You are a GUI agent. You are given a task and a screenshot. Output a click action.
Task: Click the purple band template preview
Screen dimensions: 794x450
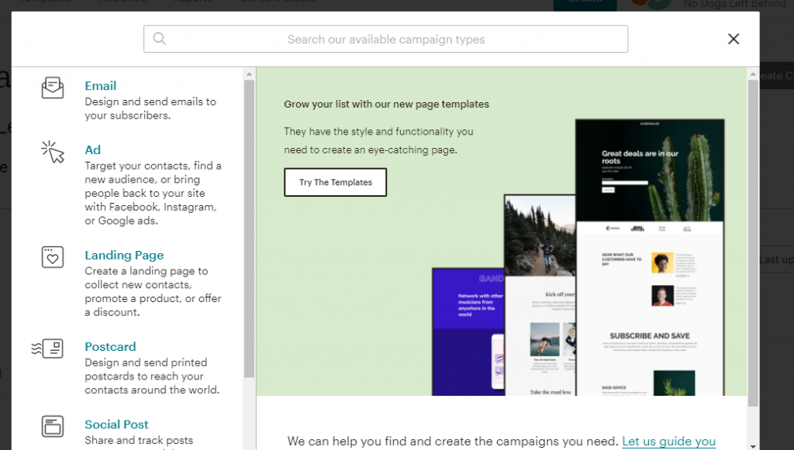(468, 331)
